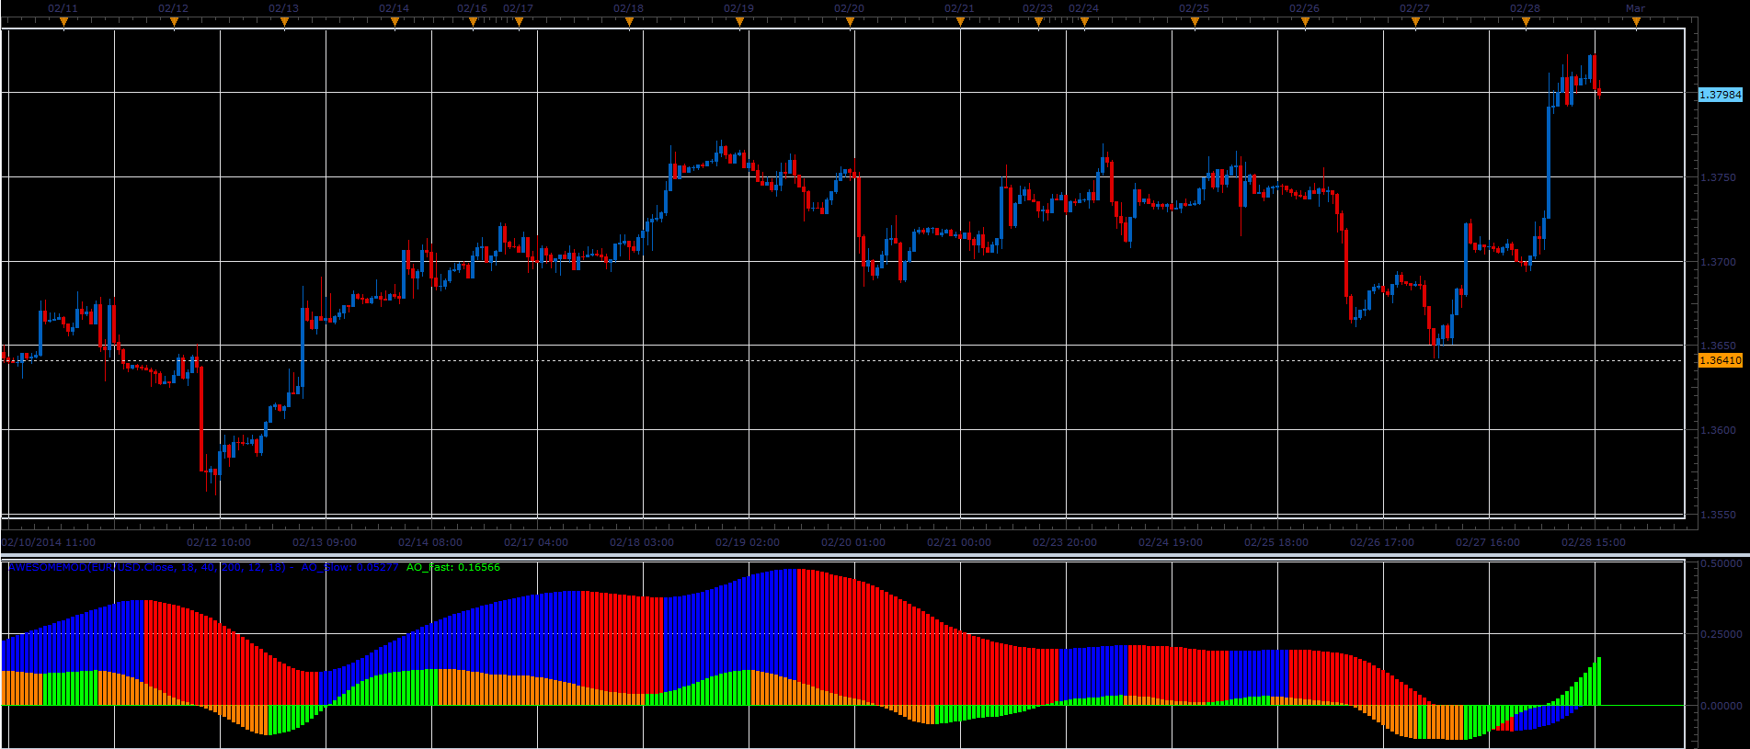Click the 02/28 15:00 time axis label
Viewport: 1750px width, 749px height.
1594,542
